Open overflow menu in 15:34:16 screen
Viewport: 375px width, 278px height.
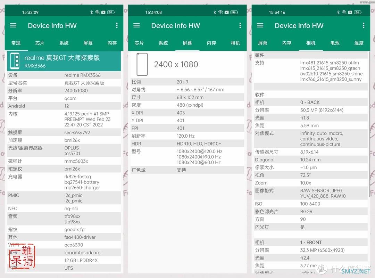click(x=364, y=25)
